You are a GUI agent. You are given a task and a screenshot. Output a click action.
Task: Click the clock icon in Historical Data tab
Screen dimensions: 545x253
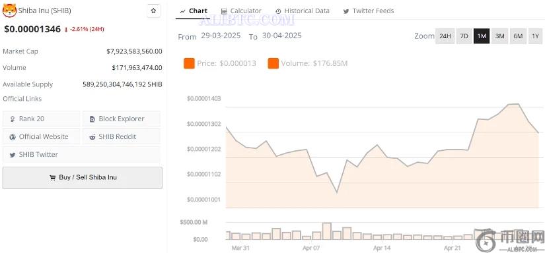click(278, 11)
